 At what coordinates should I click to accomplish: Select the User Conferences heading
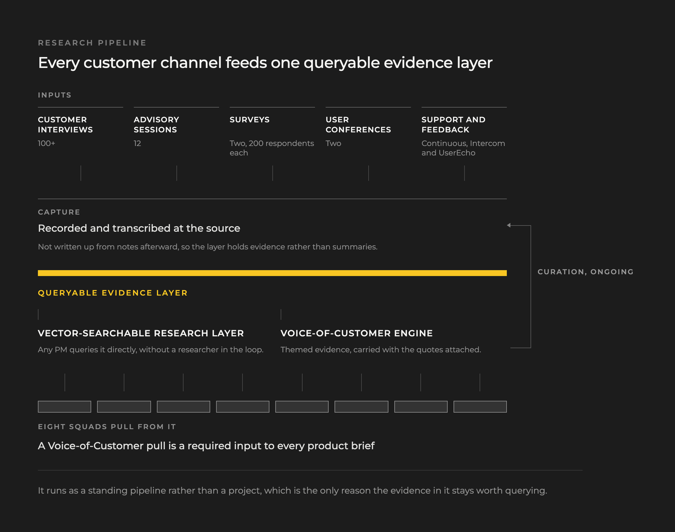[358, 125]
